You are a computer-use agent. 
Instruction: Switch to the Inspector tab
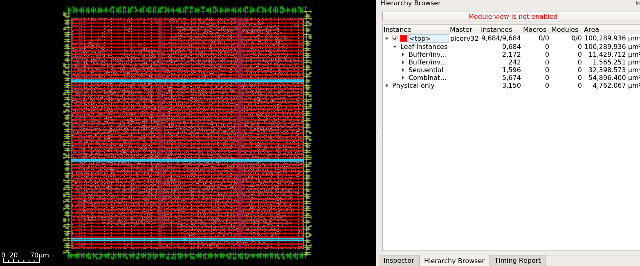398,260
